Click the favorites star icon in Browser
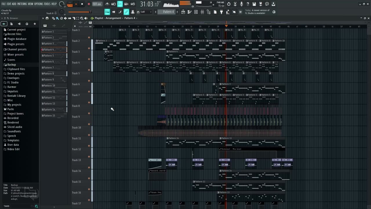This screenshot has height=209, width=371. [x=35, y=24]
